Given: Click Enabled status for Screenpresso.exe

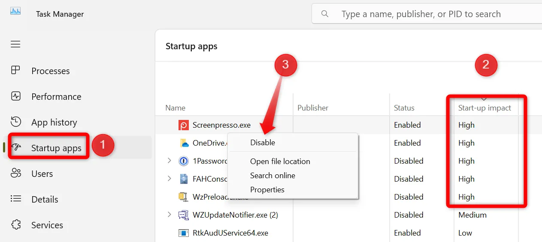Looking at the screenshot, I should click(x=407, y=125).
